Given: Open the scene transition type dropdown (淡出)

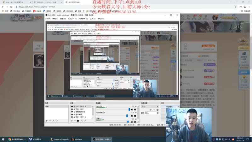Looking at the screenshot, I should tap(150, 106).
